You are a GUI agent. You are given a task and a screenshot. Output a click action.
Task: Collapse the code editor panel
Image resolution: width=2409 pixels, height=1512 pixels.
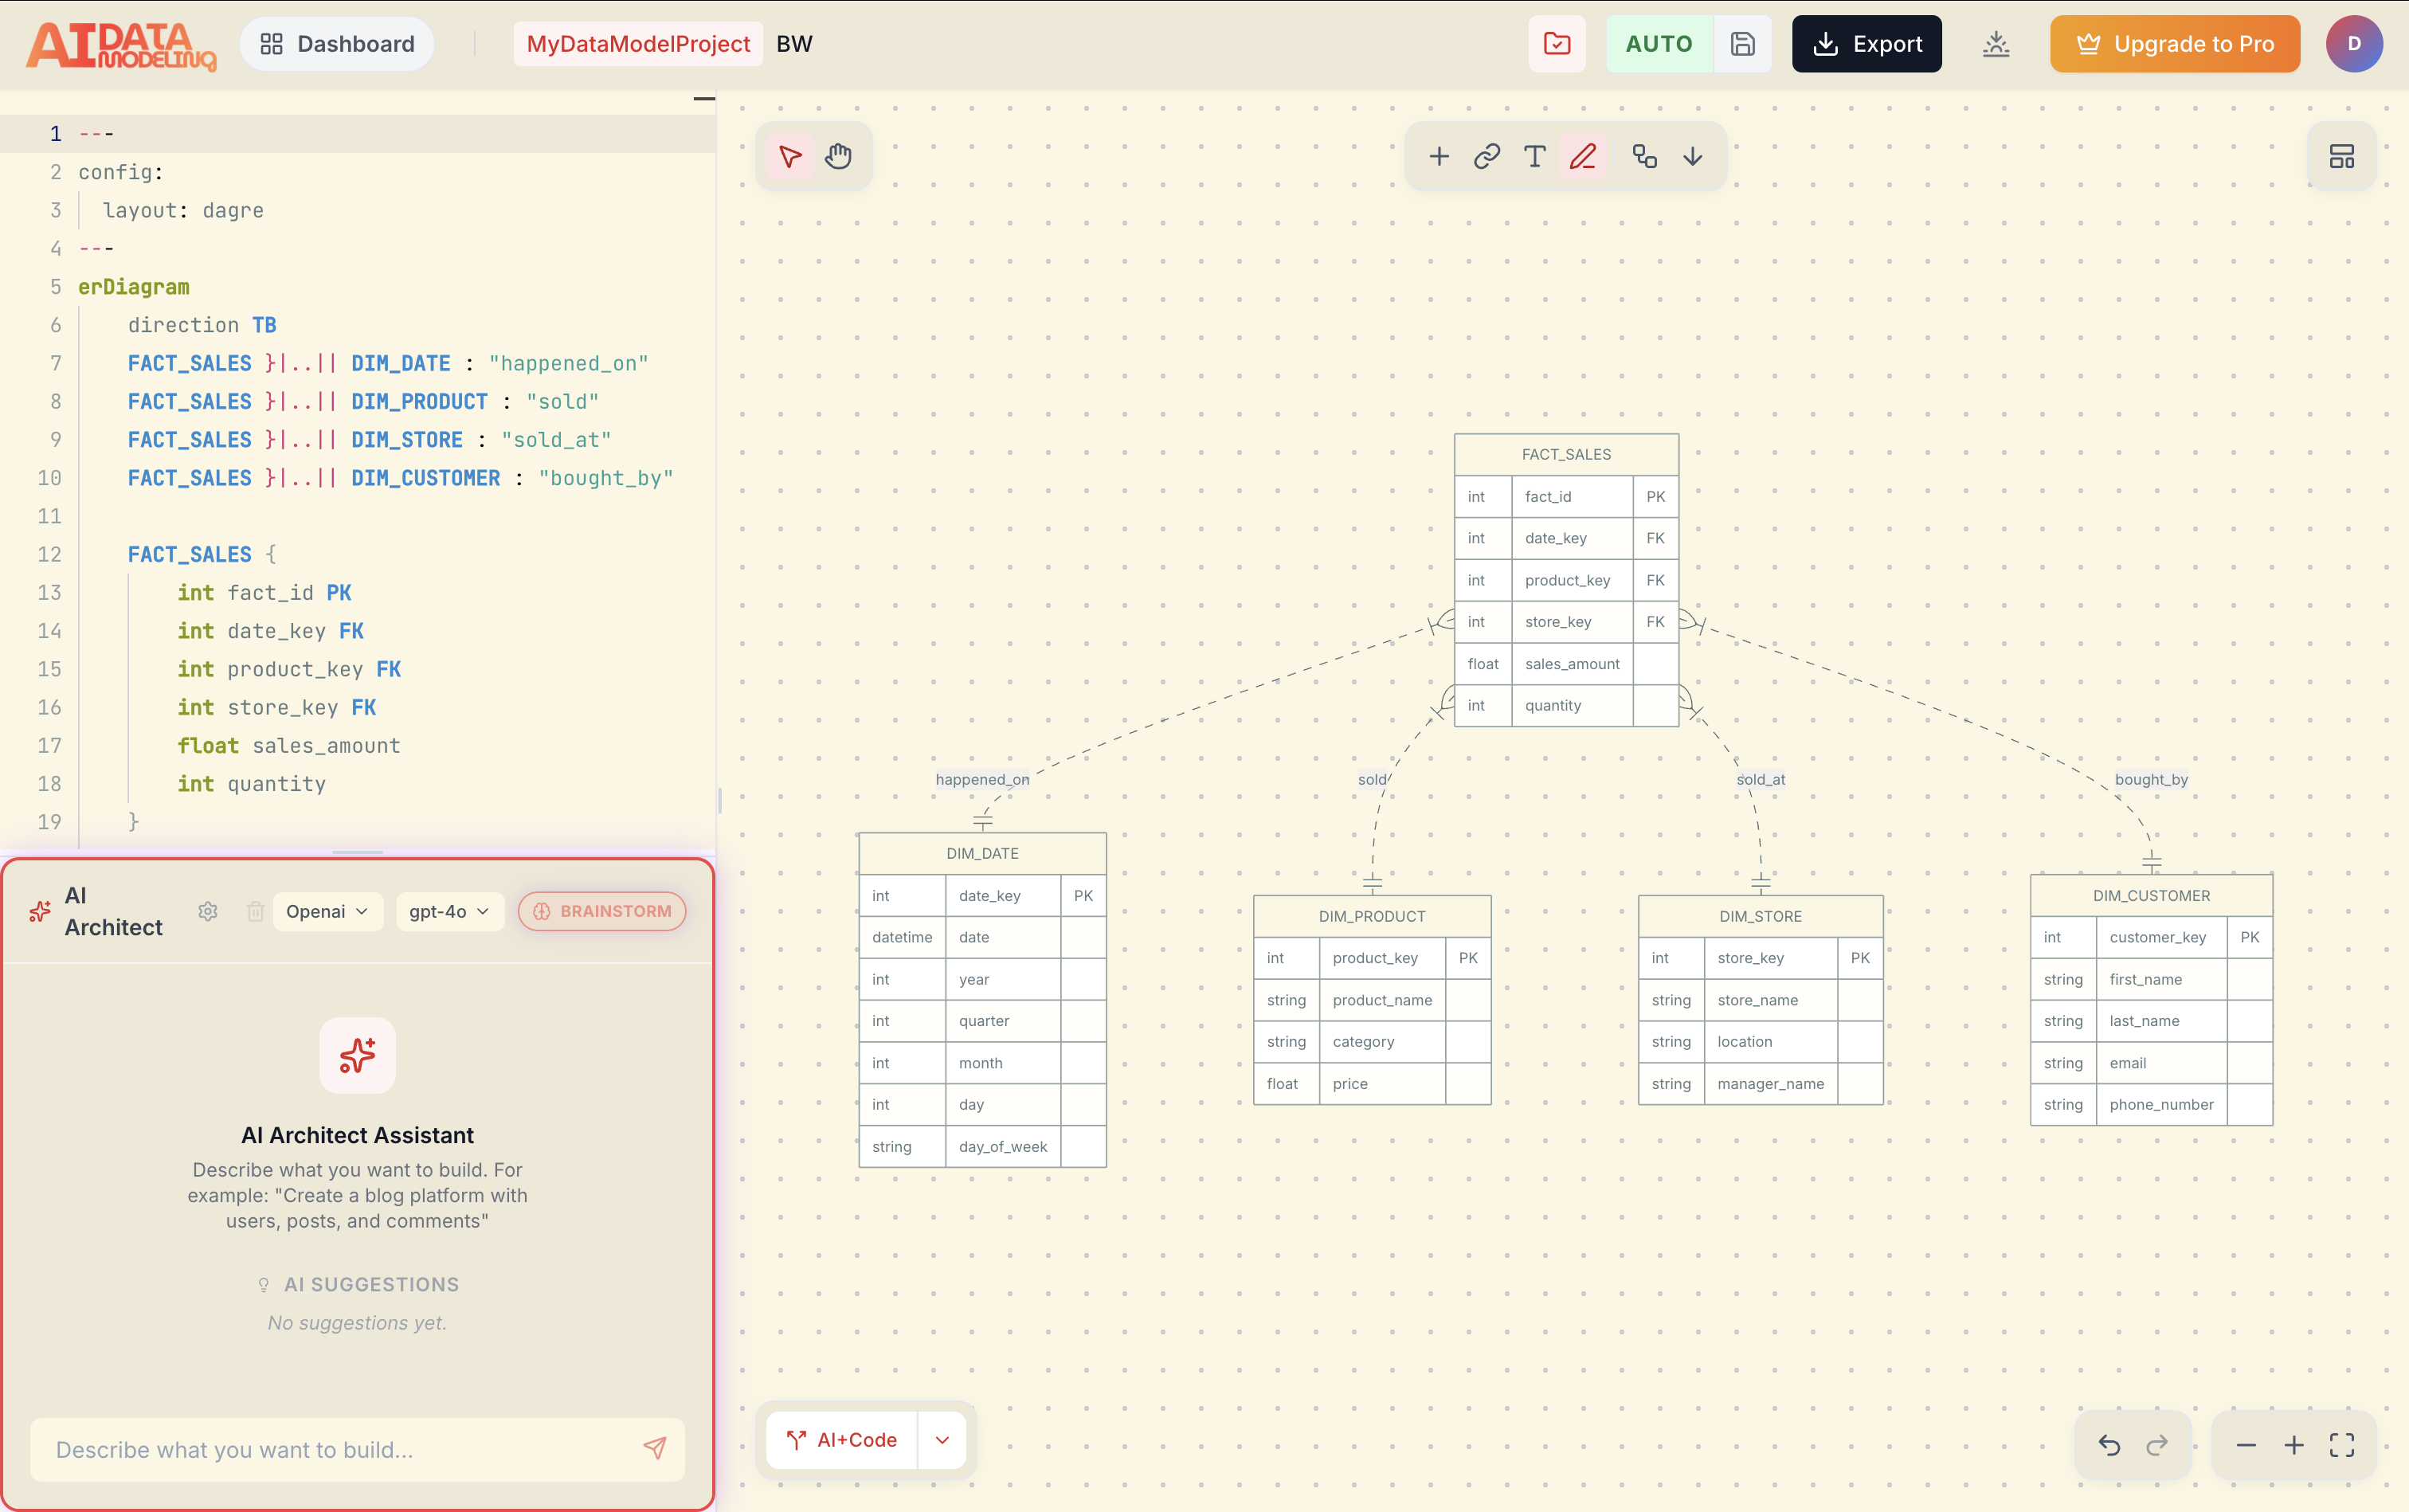click(704, 99)
